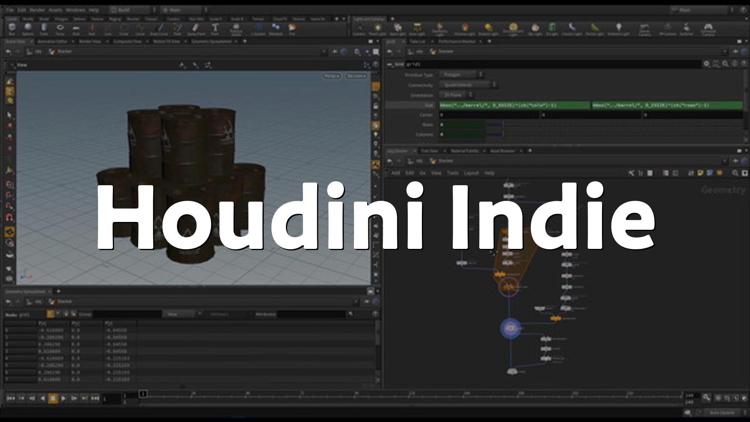
Task: Select the Torus shelf tool
Action: point(60,29)
